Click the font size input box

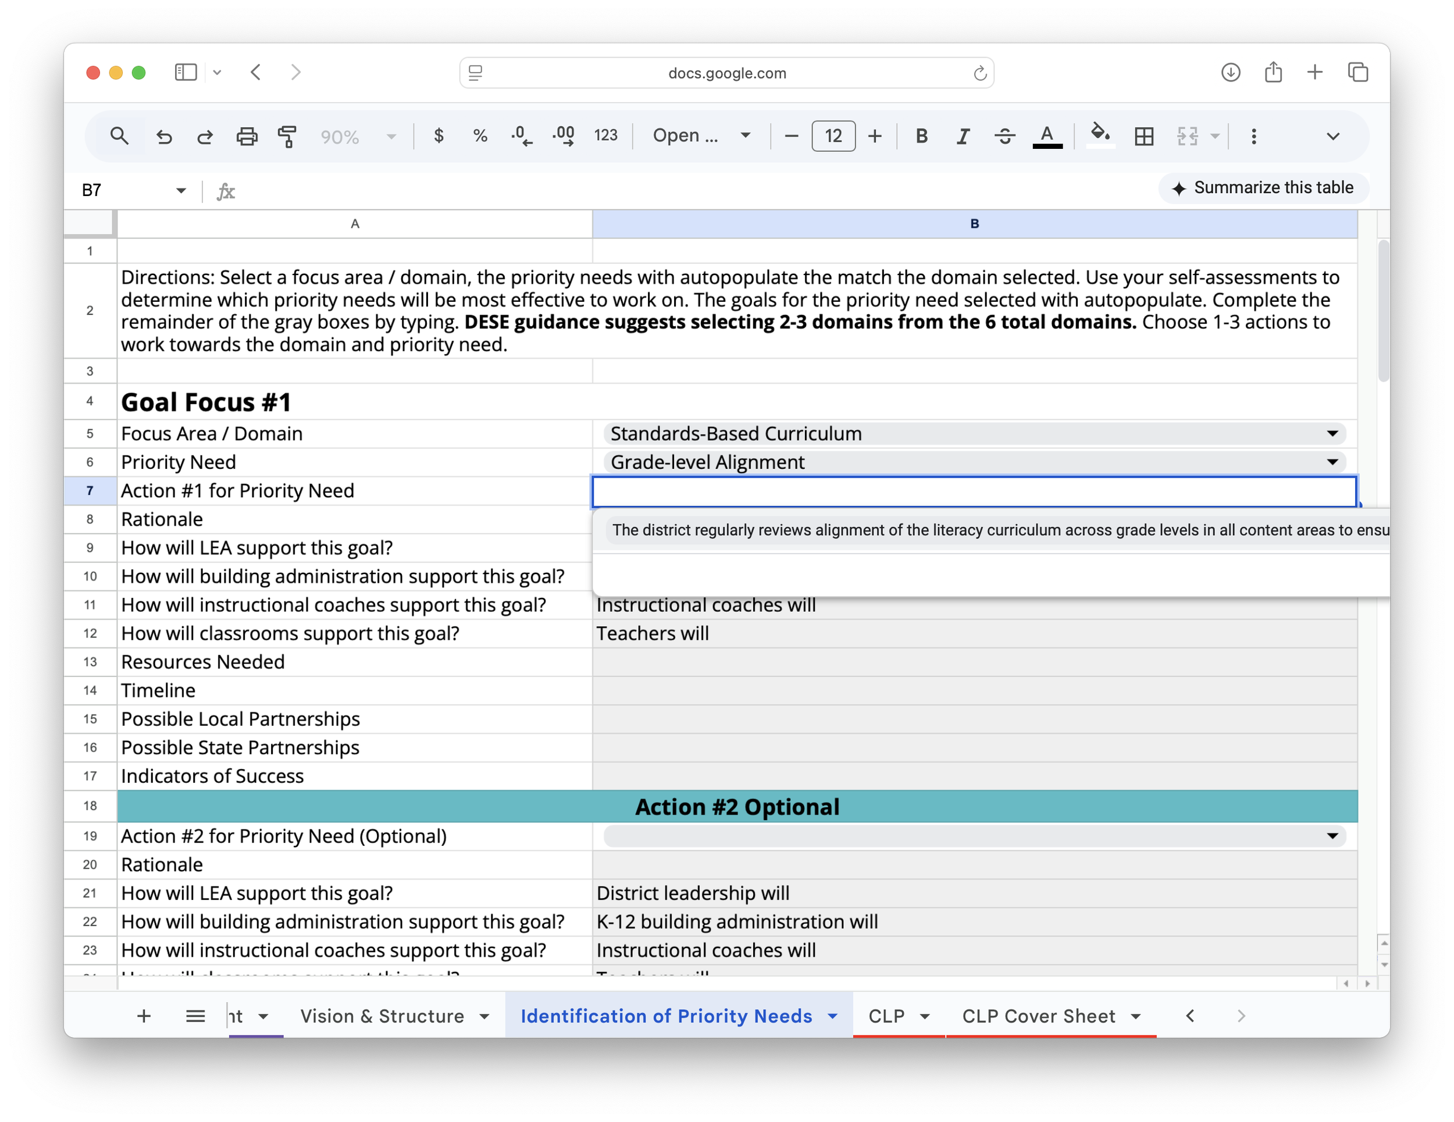[x=833, y=137]
